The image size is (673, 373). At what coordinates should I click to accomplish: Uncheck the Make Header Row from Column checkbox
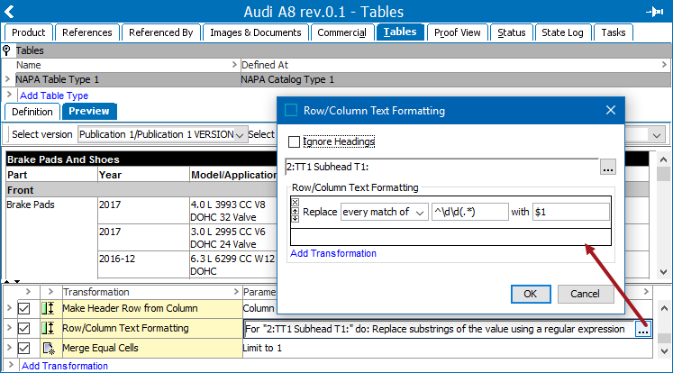pyautogui.click(x=24, y=309)
